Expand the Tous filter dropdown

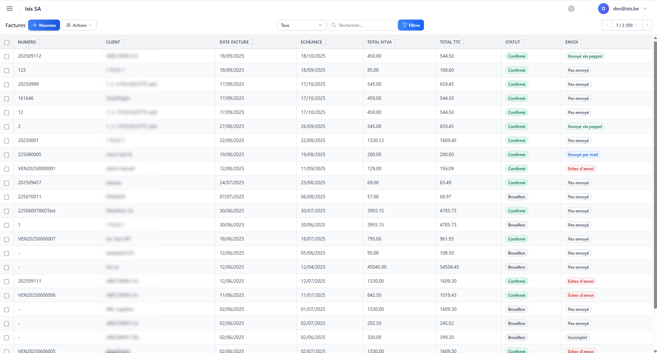coord(301,25)
